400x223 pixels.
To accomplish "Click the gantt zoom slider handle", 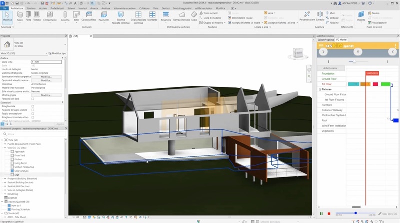I will (354, 61).
